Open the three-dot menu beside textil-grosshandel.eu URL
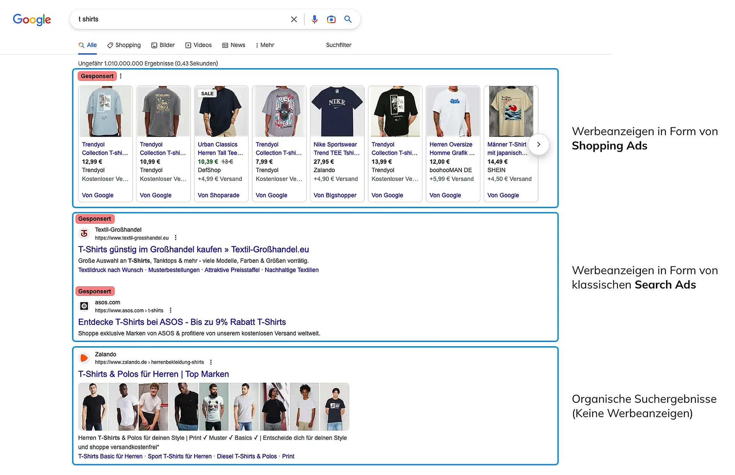Screen dimensions: 735x475 pyautogui.click(x=176, y=237)
